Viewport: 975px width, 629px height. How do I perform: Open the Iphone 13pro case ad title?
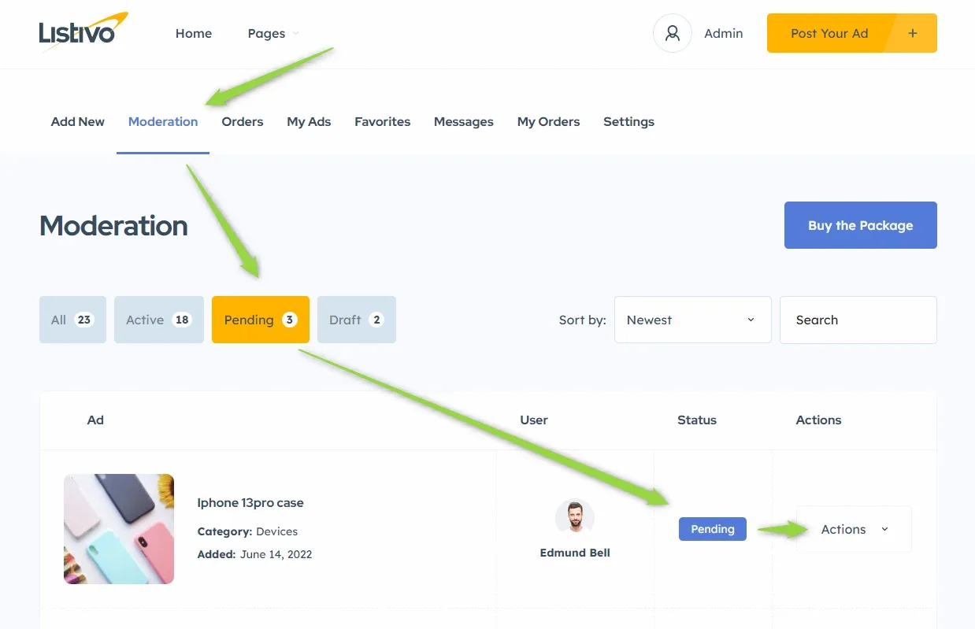tap(250, 503)
